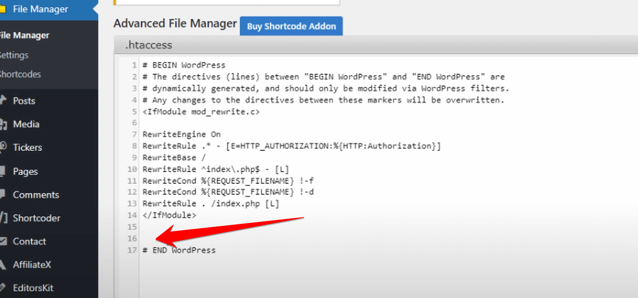638x298 pixels.
Task: Click the Tickers sidebar icon
Action: (3, 147)
